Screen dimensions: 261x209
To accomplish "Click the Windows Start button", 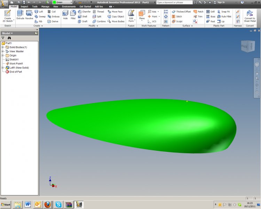I will tap(6, 204).
